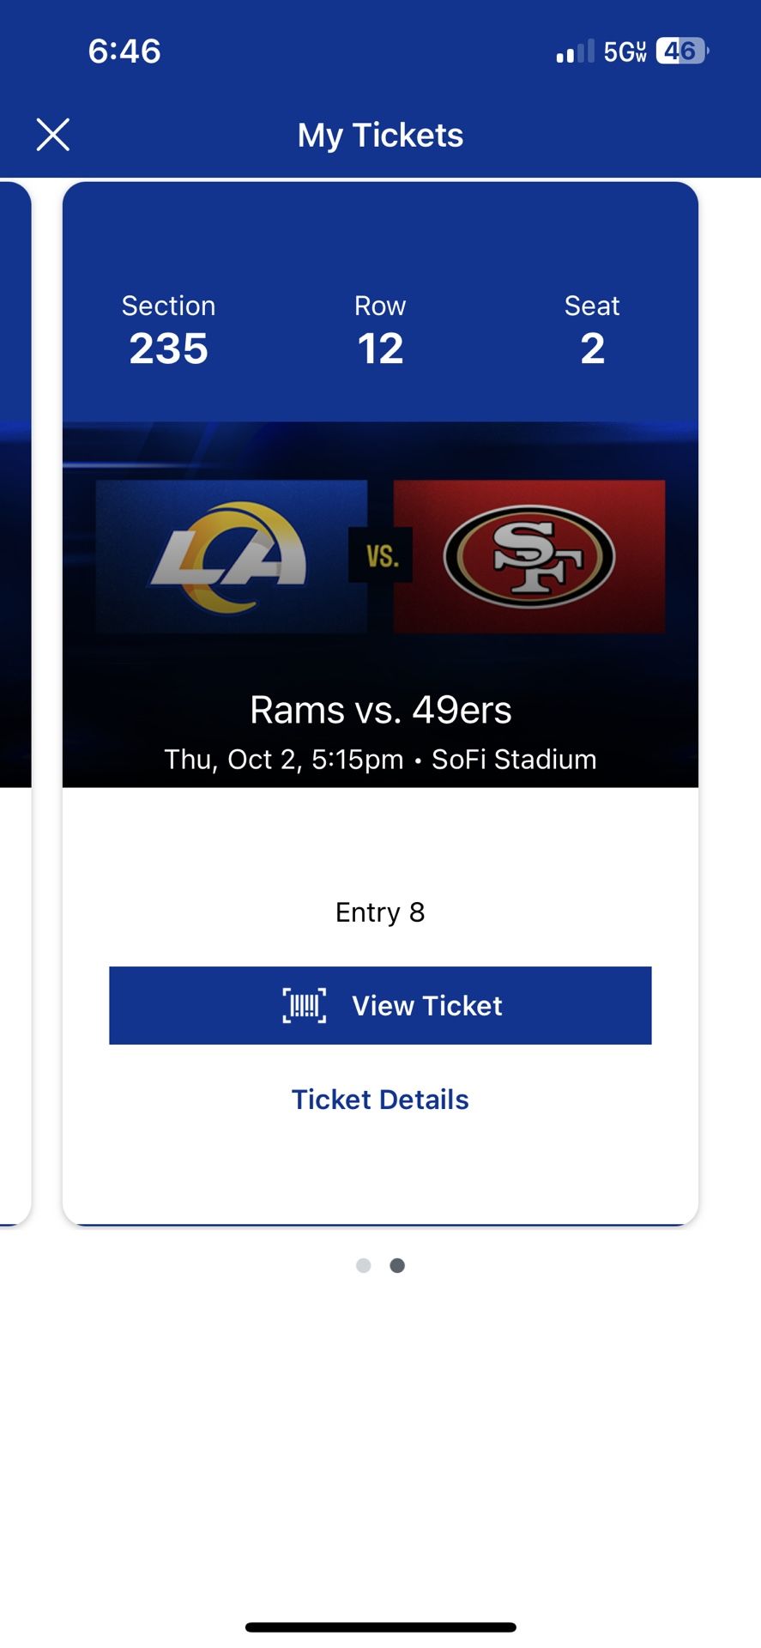Tap the Seat 2 label

click(x=592, y=330)
